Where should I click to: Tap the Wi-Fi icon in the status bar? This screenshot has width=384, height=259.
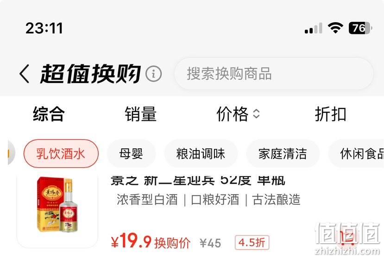[x=335, y=28]
